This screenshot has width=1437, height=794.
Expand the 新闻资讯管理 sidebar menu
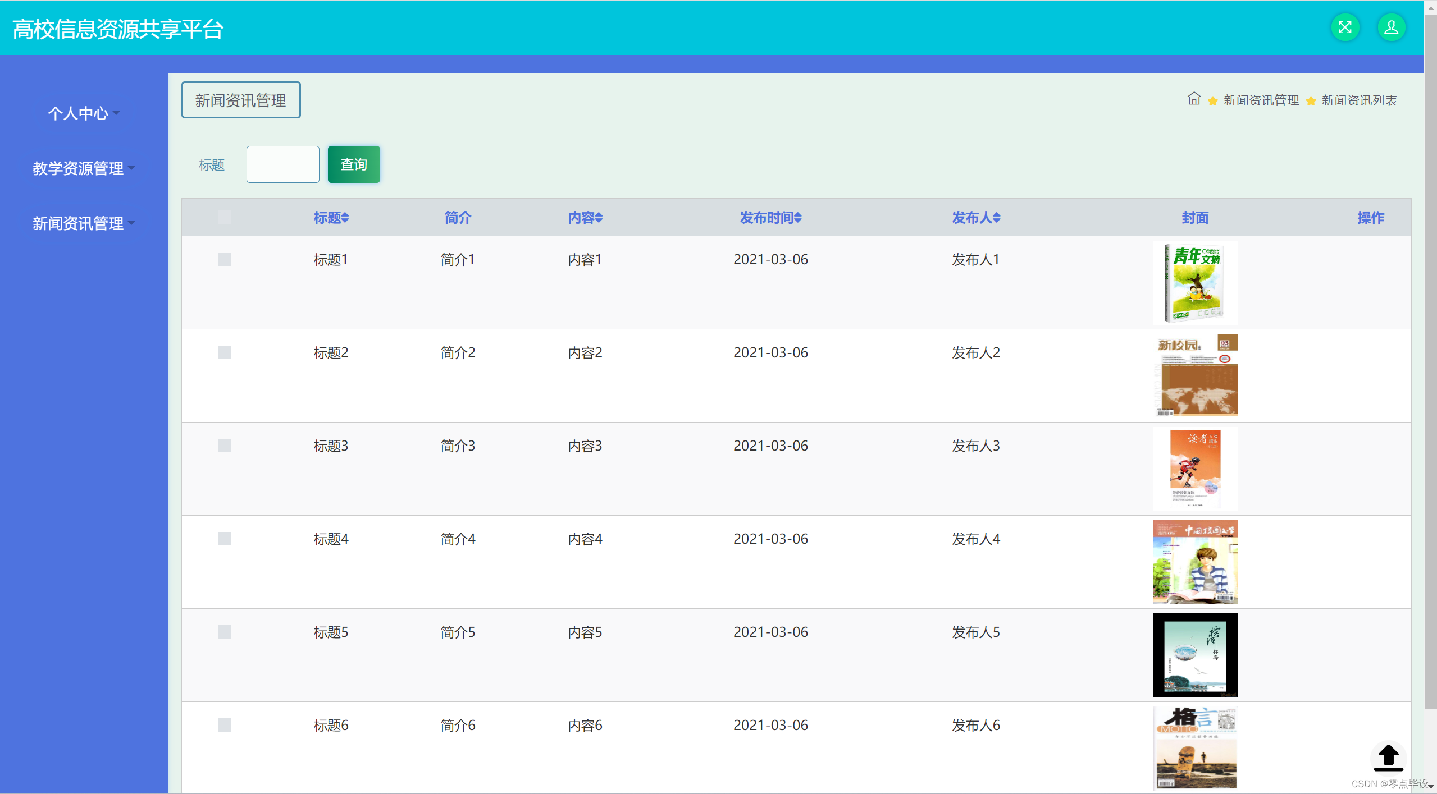pos(84,223)
